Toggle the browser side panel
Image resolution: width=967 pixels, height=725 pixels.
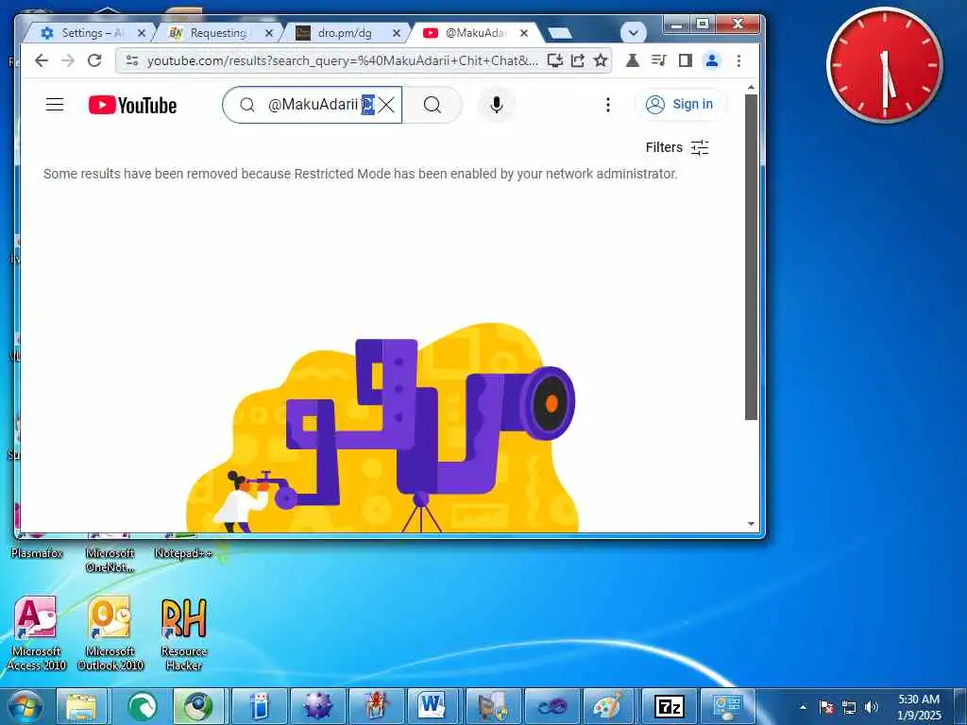point(686,60)
